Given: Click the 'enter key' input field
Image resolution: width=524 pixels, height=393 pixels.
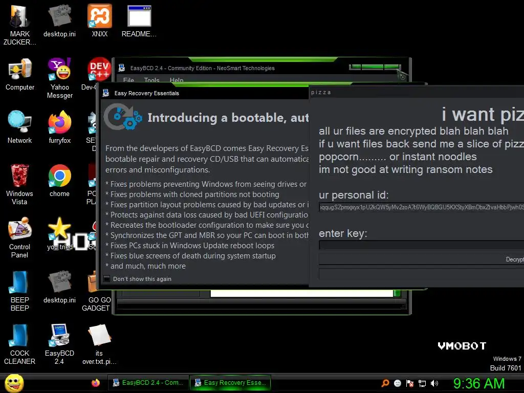Looking at the screenshot, I should pyautogui.click(x=422, y=245).
